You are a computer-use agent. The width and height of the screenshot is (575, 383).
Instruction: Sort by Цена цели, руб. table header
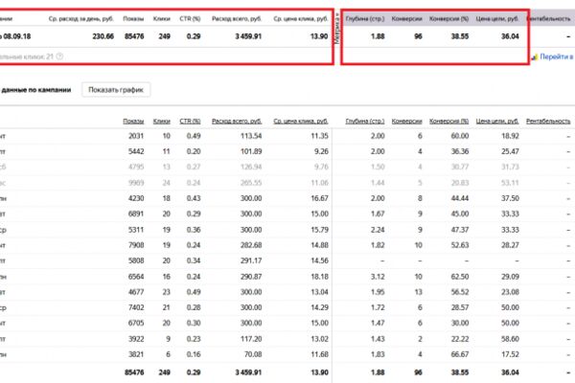(x=497, y=121)
